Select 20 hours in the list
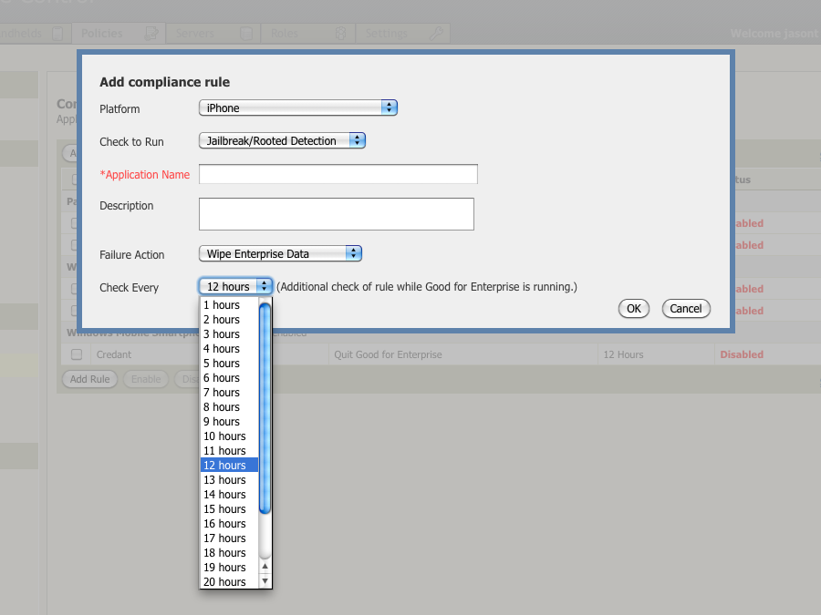 229,582
